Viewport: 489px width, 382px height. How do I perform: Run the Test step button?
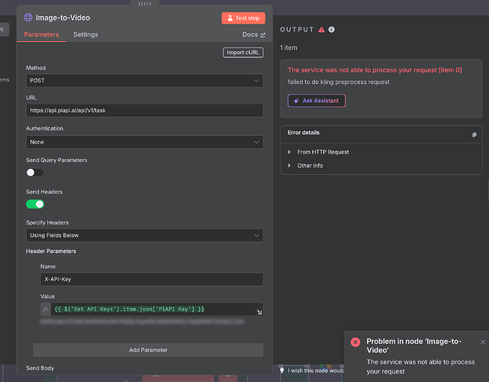[243, 18]
